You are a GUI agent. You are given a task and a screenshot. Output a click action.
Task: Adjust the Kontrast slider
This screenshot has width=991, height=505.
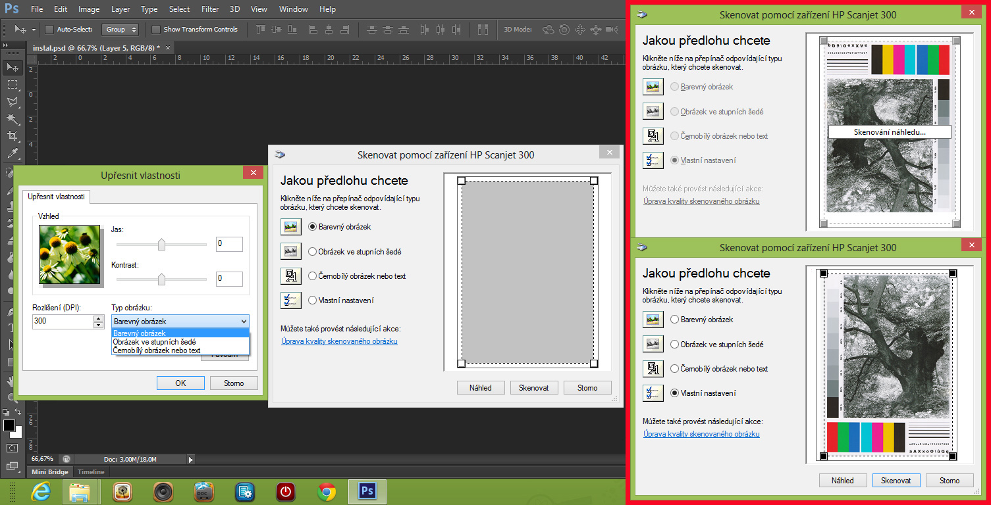(161, 279)
